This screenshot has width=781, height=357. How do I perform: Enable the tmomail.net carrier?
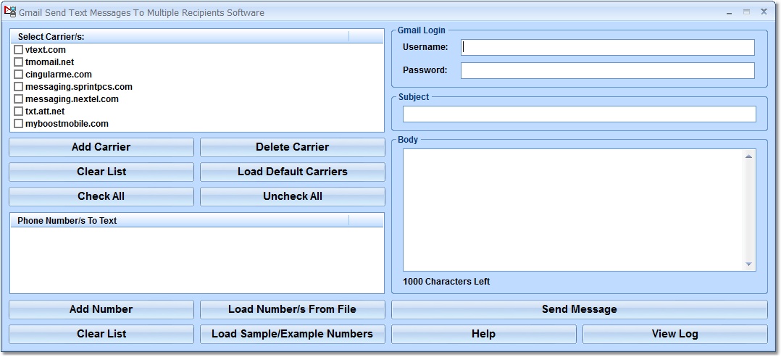pyautogui.click(x=18, y=62)
